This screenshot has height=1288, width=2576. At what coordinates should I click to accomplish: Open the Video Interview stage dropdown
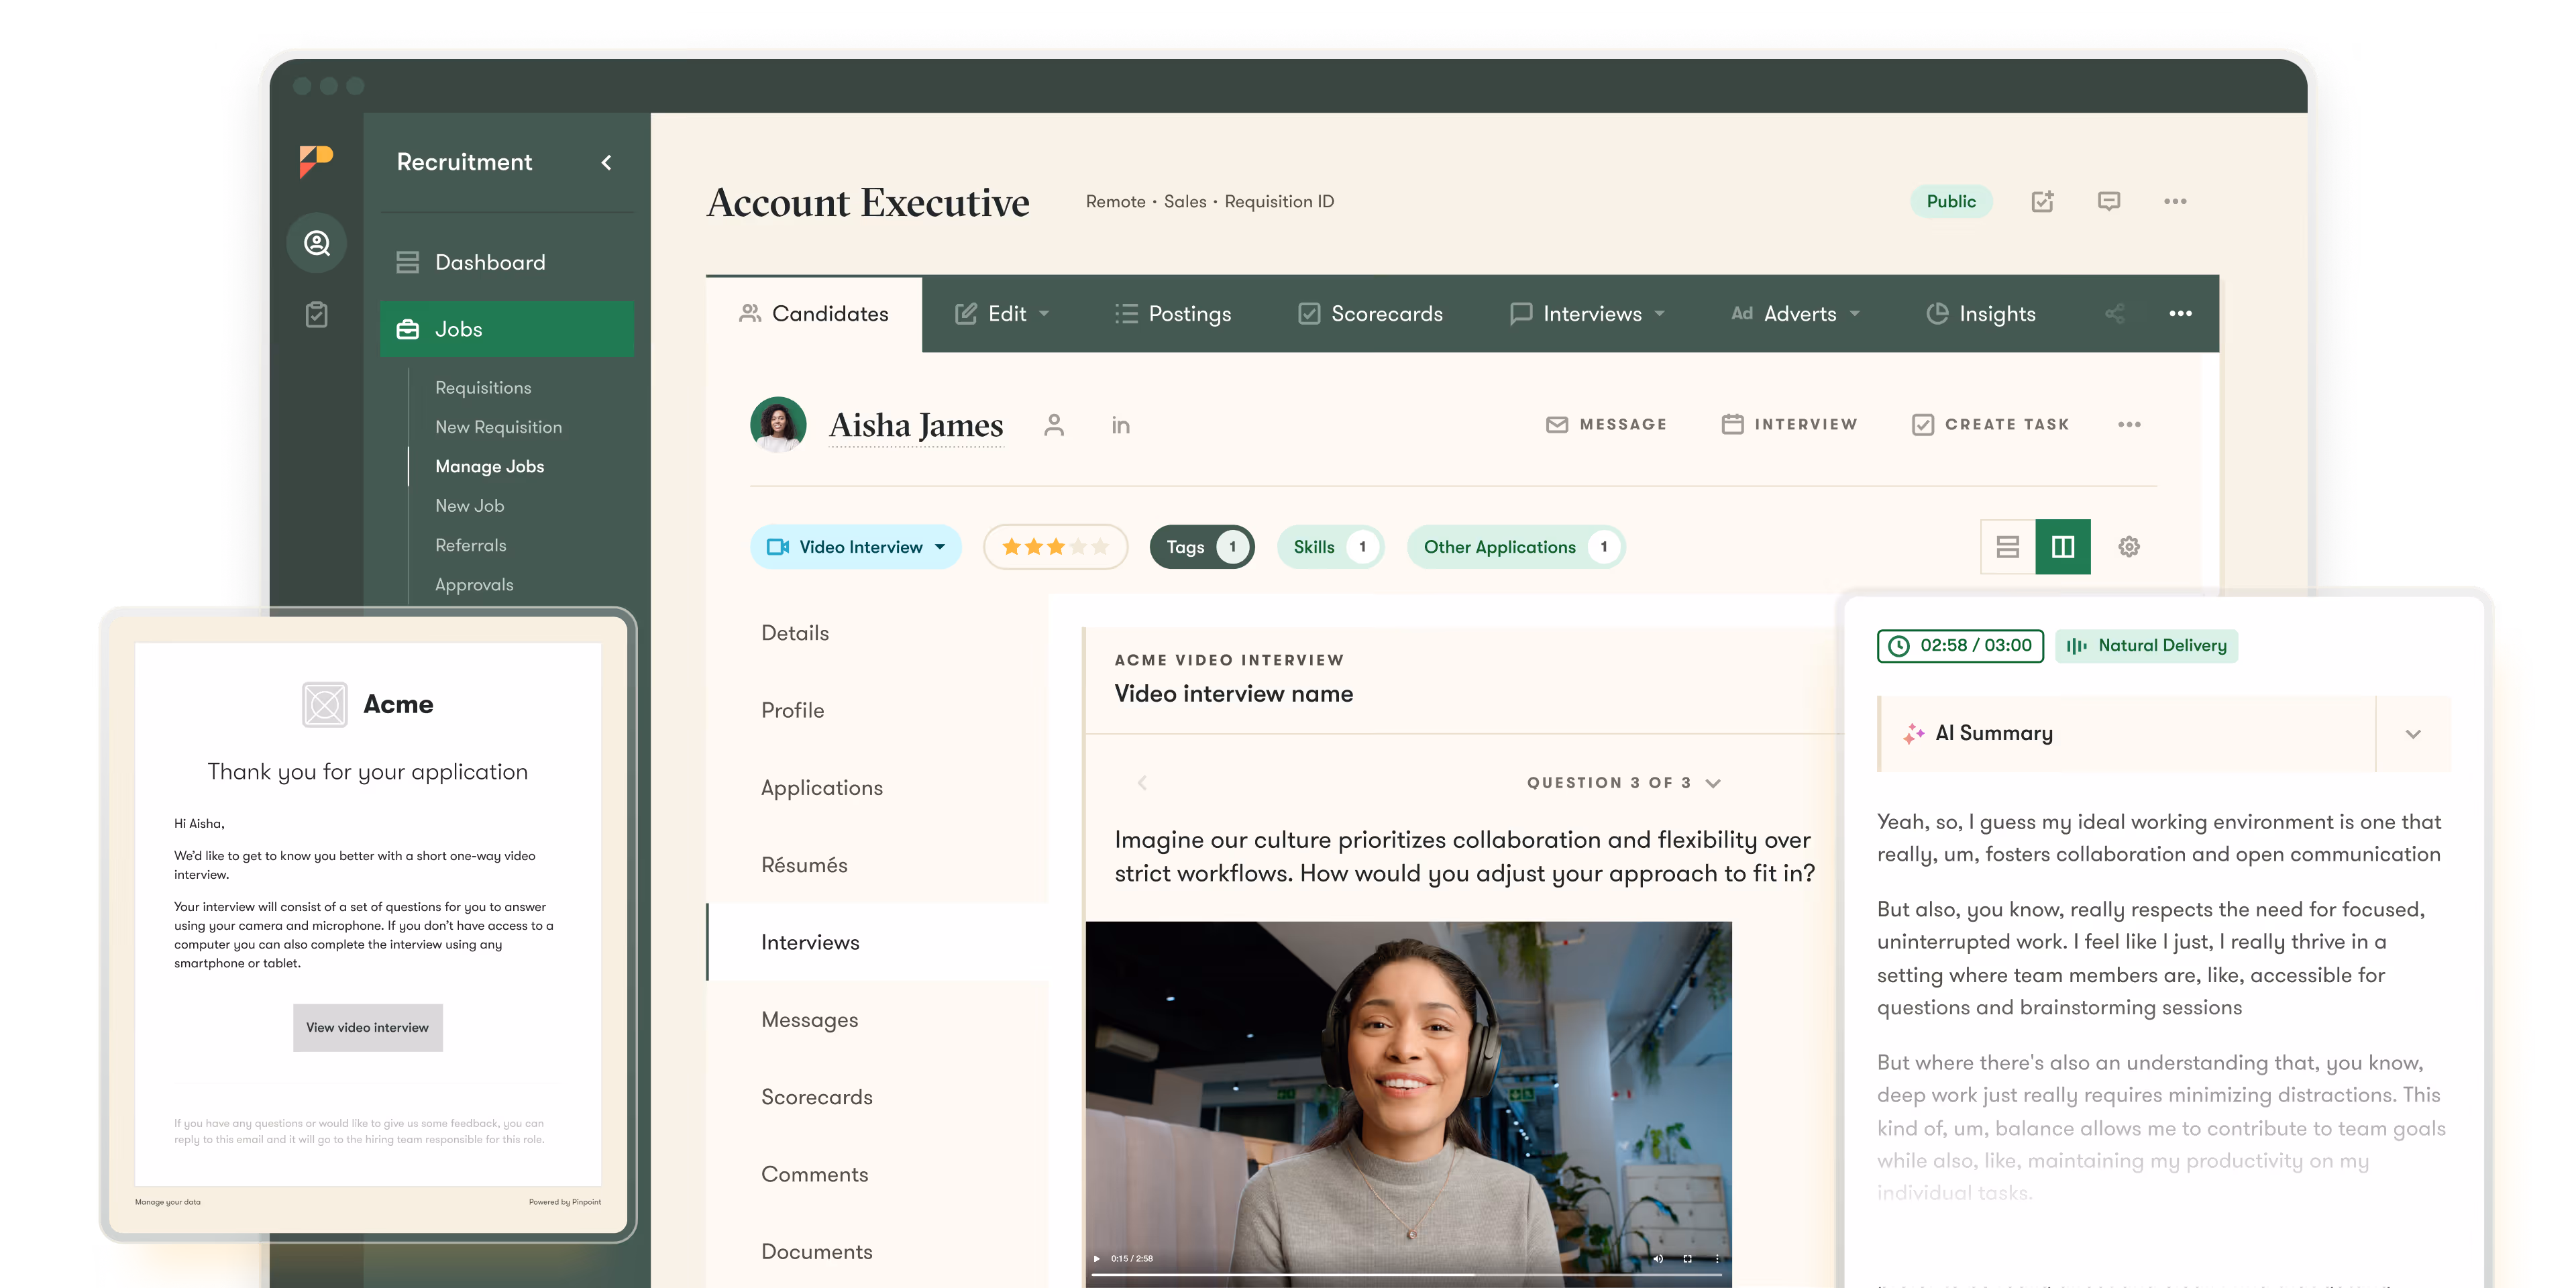856,547
